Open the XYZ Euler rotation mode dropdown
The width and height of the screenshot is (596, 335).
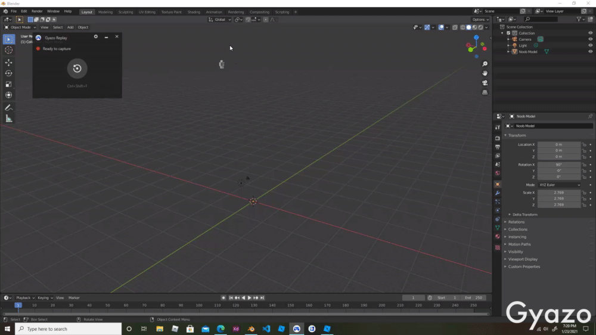[x=559, y=185]
